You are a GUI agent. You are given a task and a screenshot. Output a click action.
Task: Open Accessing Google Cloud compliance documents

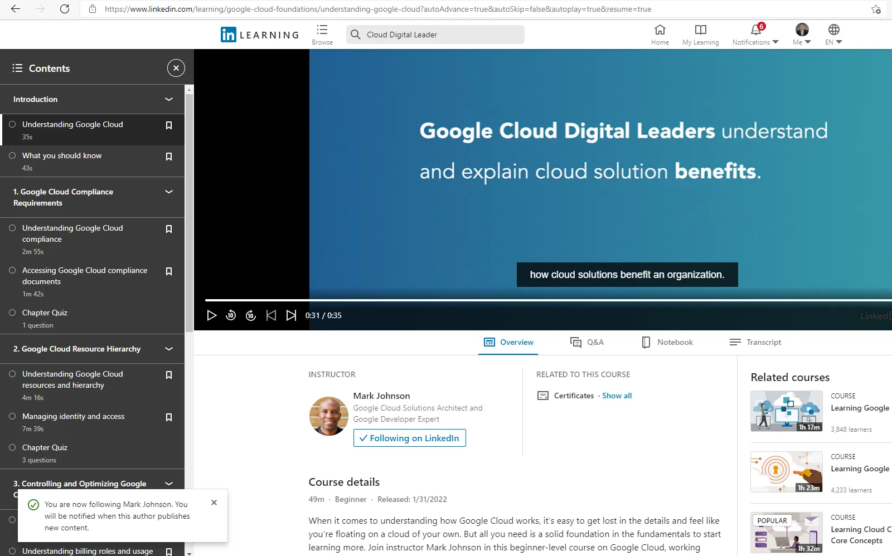[x=85, y=276]
